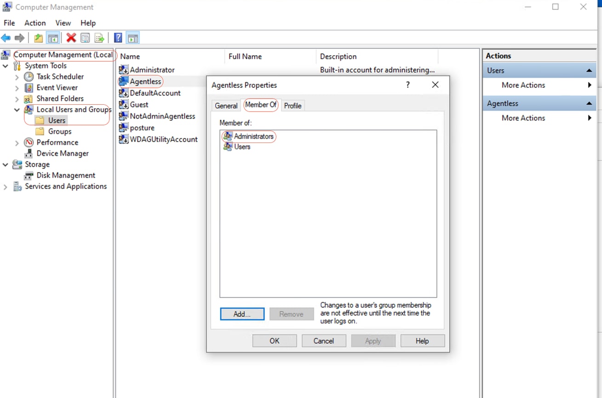Click the Back arrow in toolbar
The image size is (602, 398).
tap(6, 38)
